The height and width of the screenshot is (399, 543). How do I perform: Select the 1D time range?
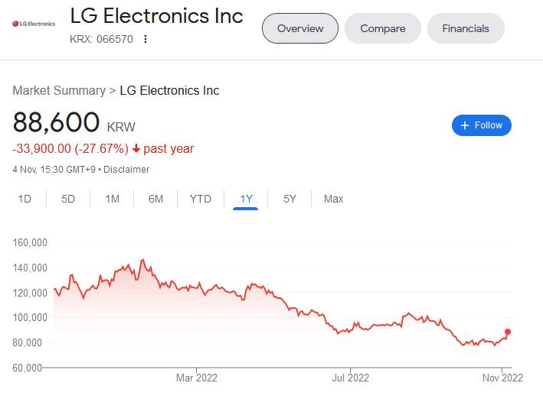pos(25,199)
